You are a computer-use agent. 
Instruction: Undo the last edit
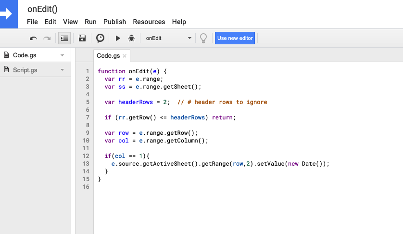point(33,39)
